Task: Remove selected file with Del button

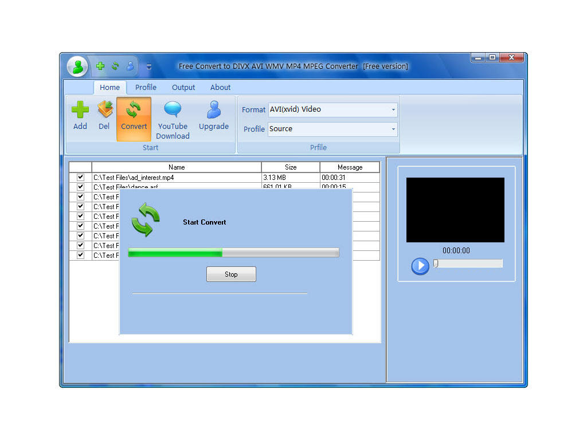Action: pyautogui.click(x=104, y=116)
